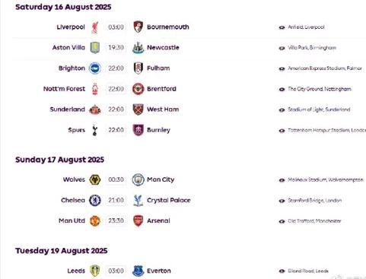This screenshot has height=279, width=366.
Task: Open the Nott'm Forest team link
Action: [x=64, y=89]
